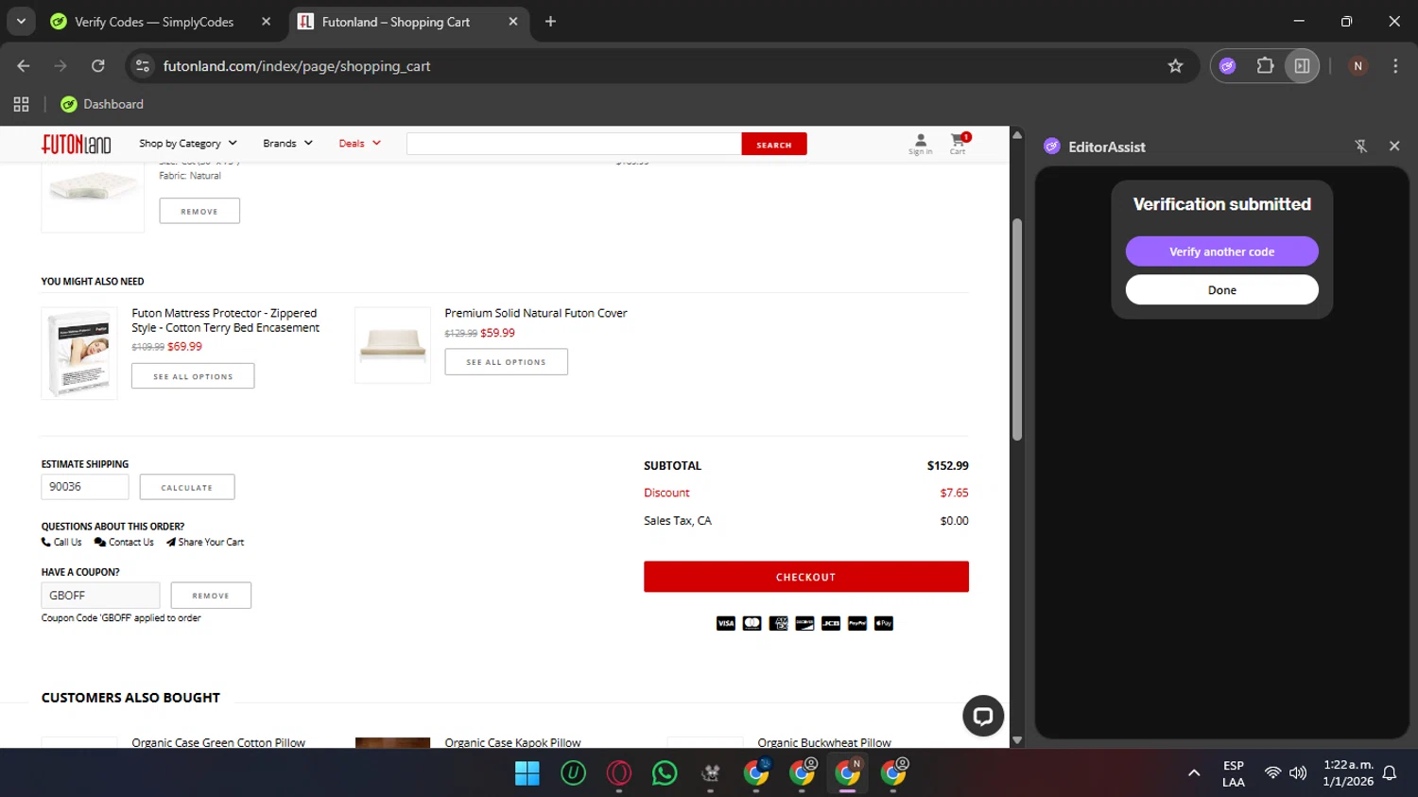Open the apps grid in bookmarks bar

21,104
